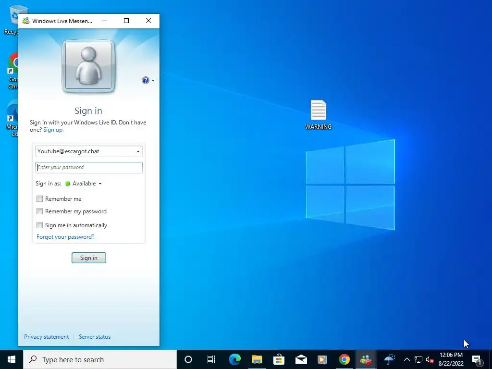Maximize the Windows Live Messenger window
Screen dimensions: 492x369
(126, 21)
